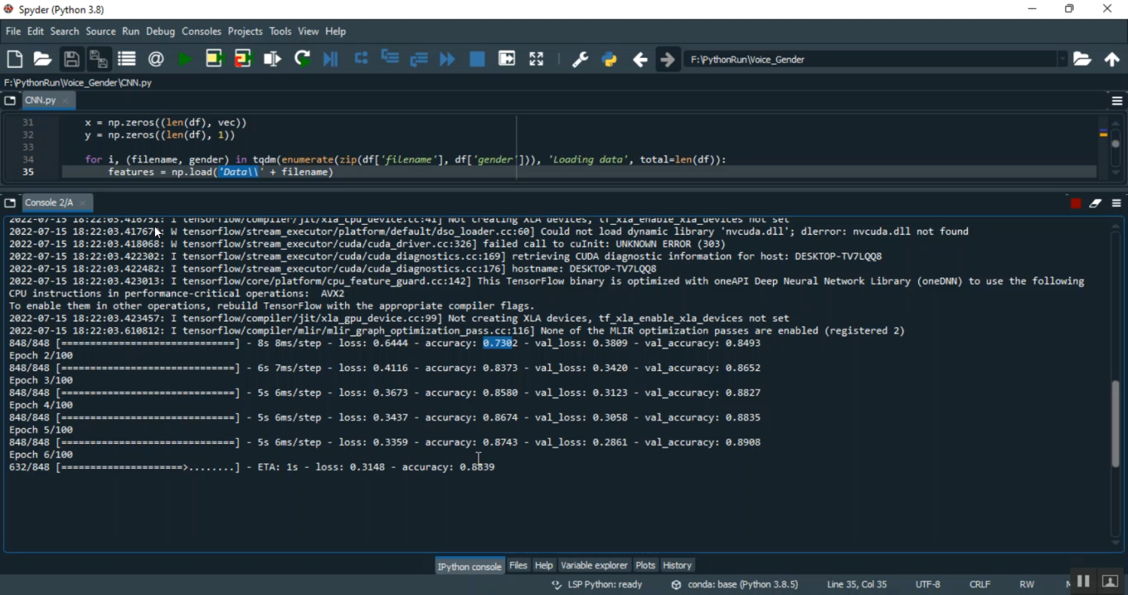
Task: Interrupt the kernel with the red stop button
Action: pos(1075,203)
